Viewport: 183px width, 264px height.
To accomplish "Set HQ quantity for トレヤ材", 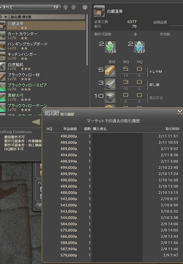I will click(139, 69).
